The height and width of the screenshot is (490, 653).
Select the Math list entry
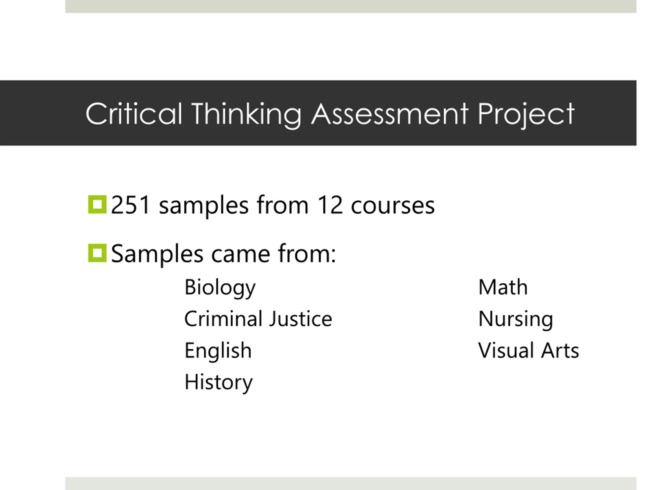coord(503,287)
